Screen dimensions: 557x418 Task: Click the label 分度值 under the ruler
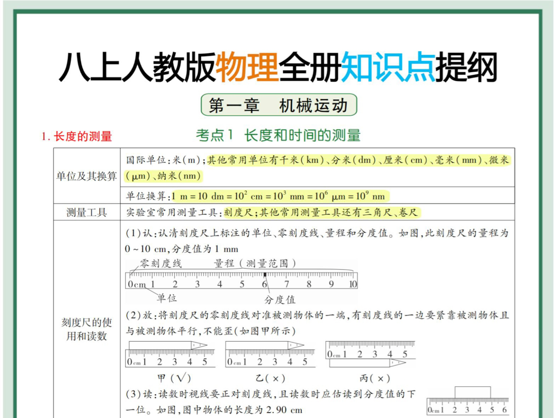(x=280, y=300)
